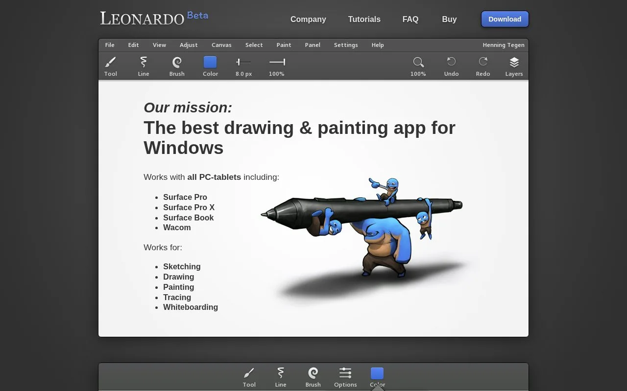Image resolution: width=627 pixels, height=391 pixels.
Task: Click the Brush icon in the lower toolbar
Action: (x=313, y=373)
